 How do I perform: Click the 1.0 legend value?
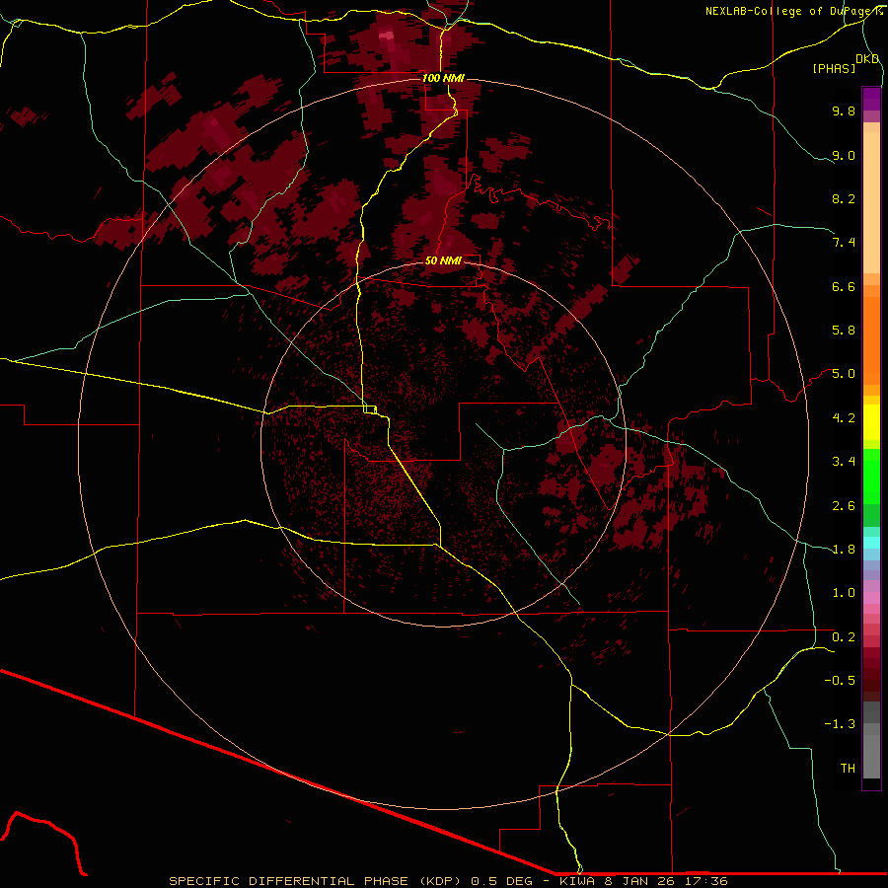click(x=844, y=593)
